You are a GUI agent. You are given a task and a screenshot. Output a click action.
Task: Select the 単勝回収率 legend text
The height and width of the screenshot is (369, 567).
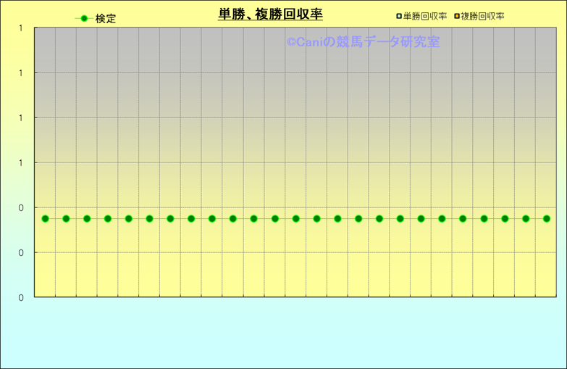(x=425, y=16)
